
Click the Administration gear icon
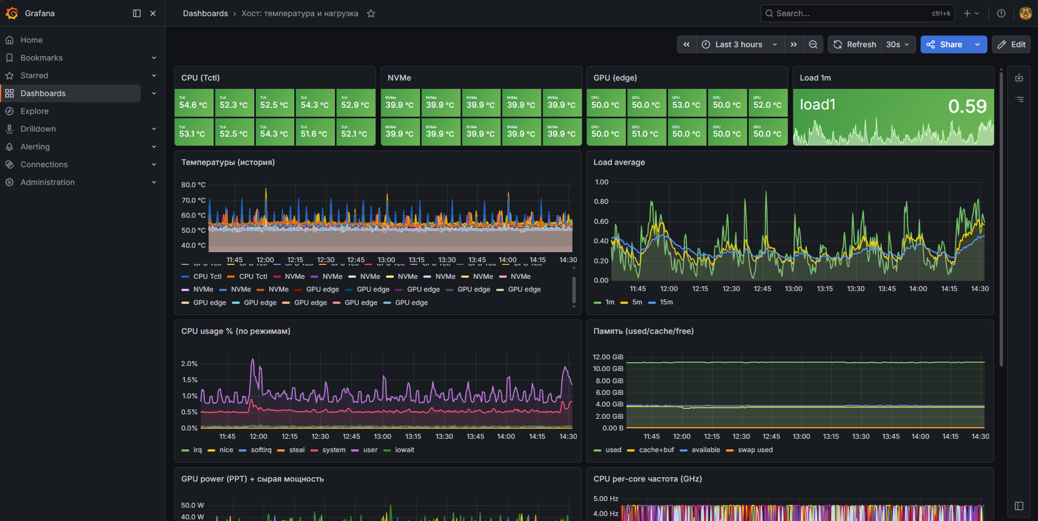click(x=9, y=182)
